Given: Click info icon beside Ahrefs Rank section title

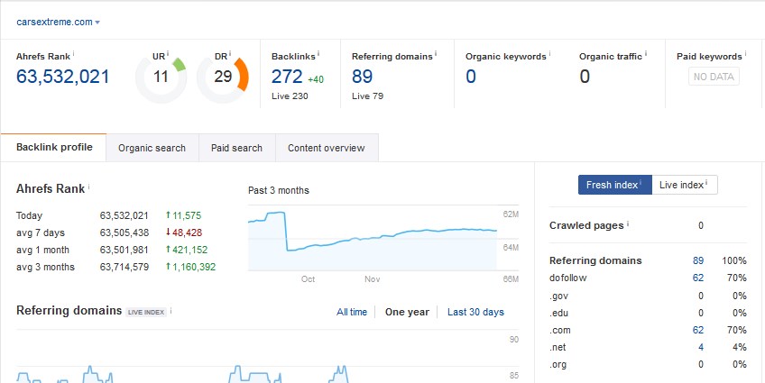Looking at the screenshot, I should (x=89, y=186).
